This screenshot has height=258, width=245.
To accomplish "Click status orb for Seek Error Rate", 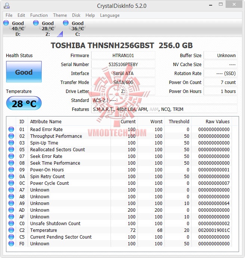I will point(11,156).
